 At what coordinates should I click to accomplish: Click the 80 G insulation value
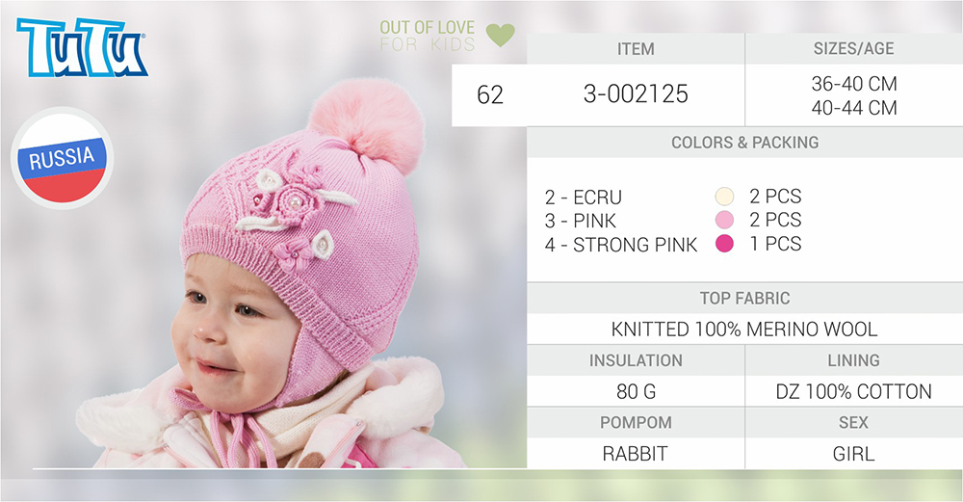click(x=637, y=391)
